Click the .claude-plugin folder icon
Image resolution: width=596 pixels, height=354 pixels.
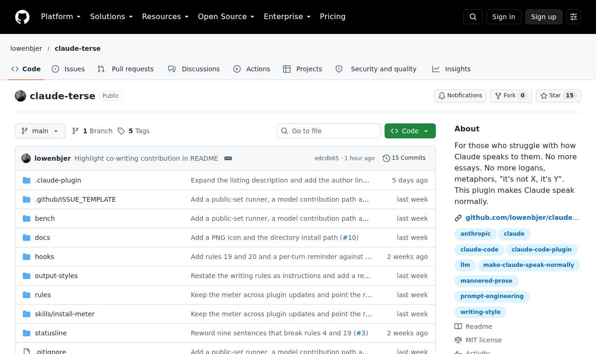click(27, 180)
